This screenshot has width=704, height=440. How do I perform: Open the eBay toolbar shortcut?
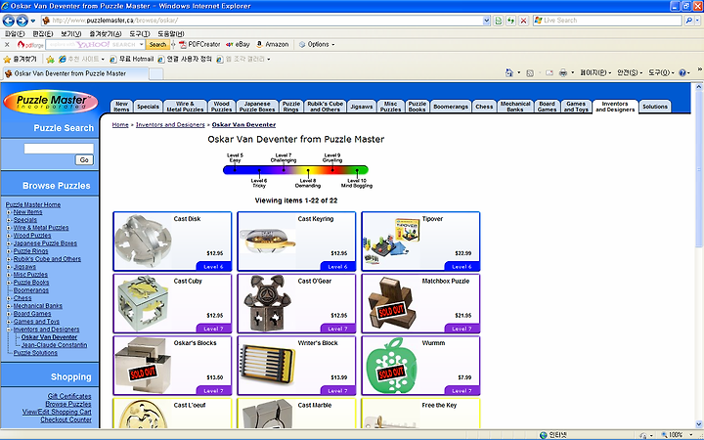[x=238, y=44]
